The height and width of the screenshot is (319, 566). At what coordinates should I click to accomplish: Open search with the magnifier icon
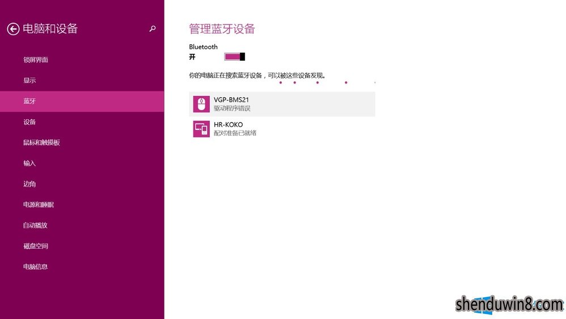pos(153,28)
